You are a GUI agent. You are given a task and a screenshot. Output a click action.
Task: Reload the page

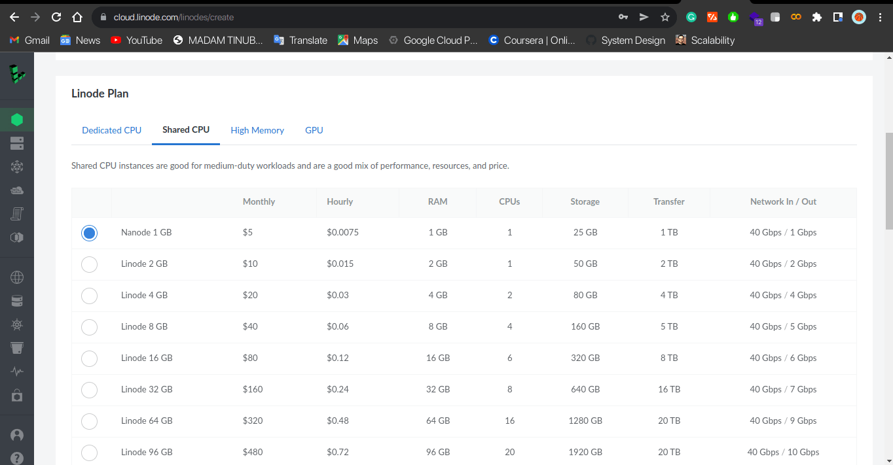click(x=56, y=17)
